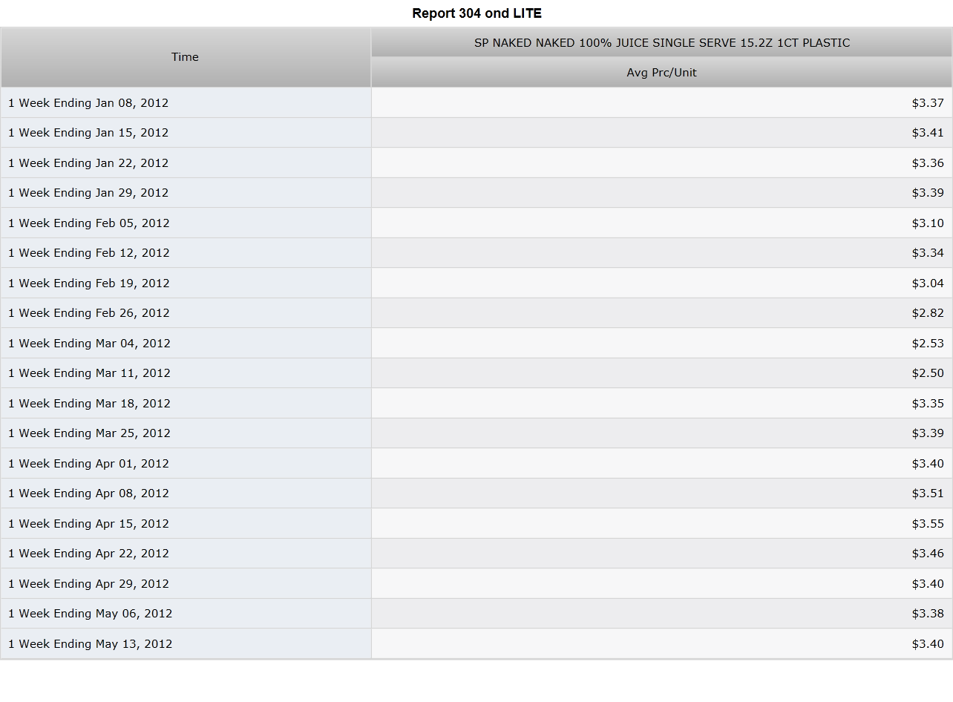Click the price for week ending Mar 25
Screen dimensions: 953x702
coord(928,433)
